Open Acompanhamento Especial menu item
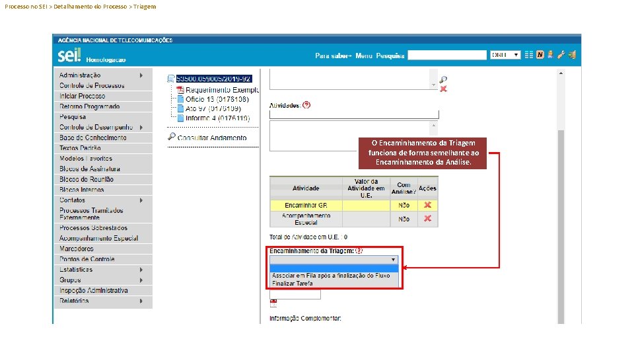The width and height of the screenshot is (634, 357). 103,238
